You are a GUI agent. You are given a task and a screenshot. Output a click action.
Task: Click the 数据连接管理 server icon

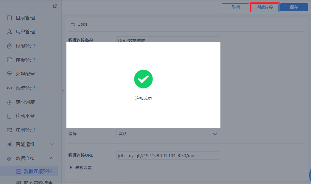[19, 171]
